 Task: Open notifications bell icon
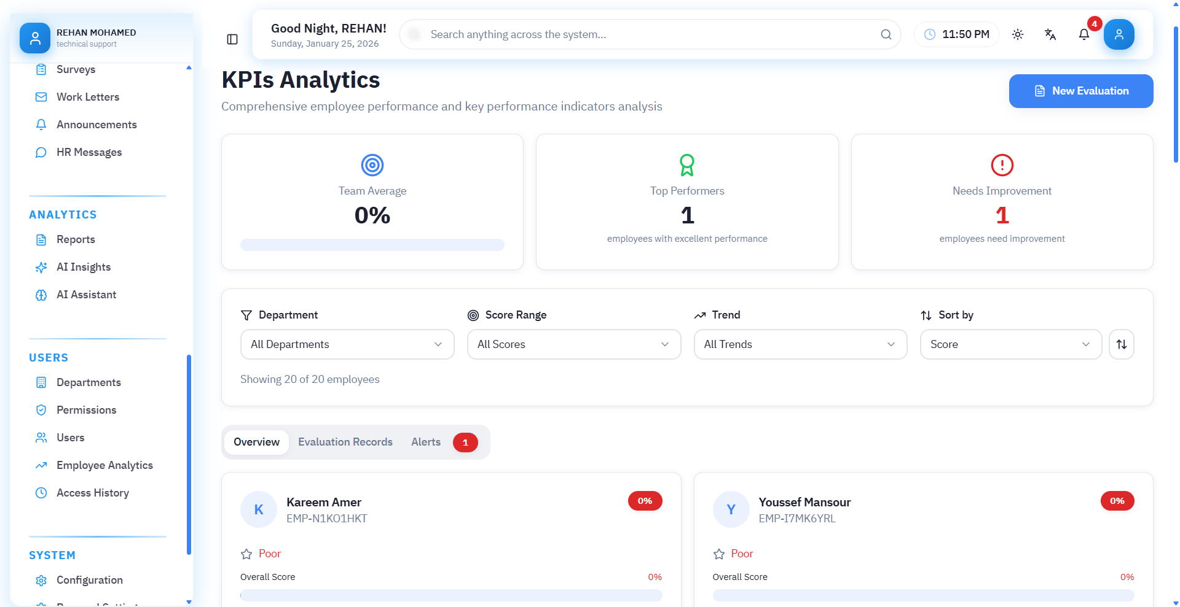(x=1084, y=34)
